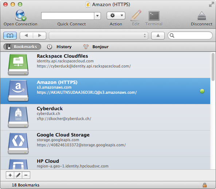Click the magnifier icon in search field

172,35
